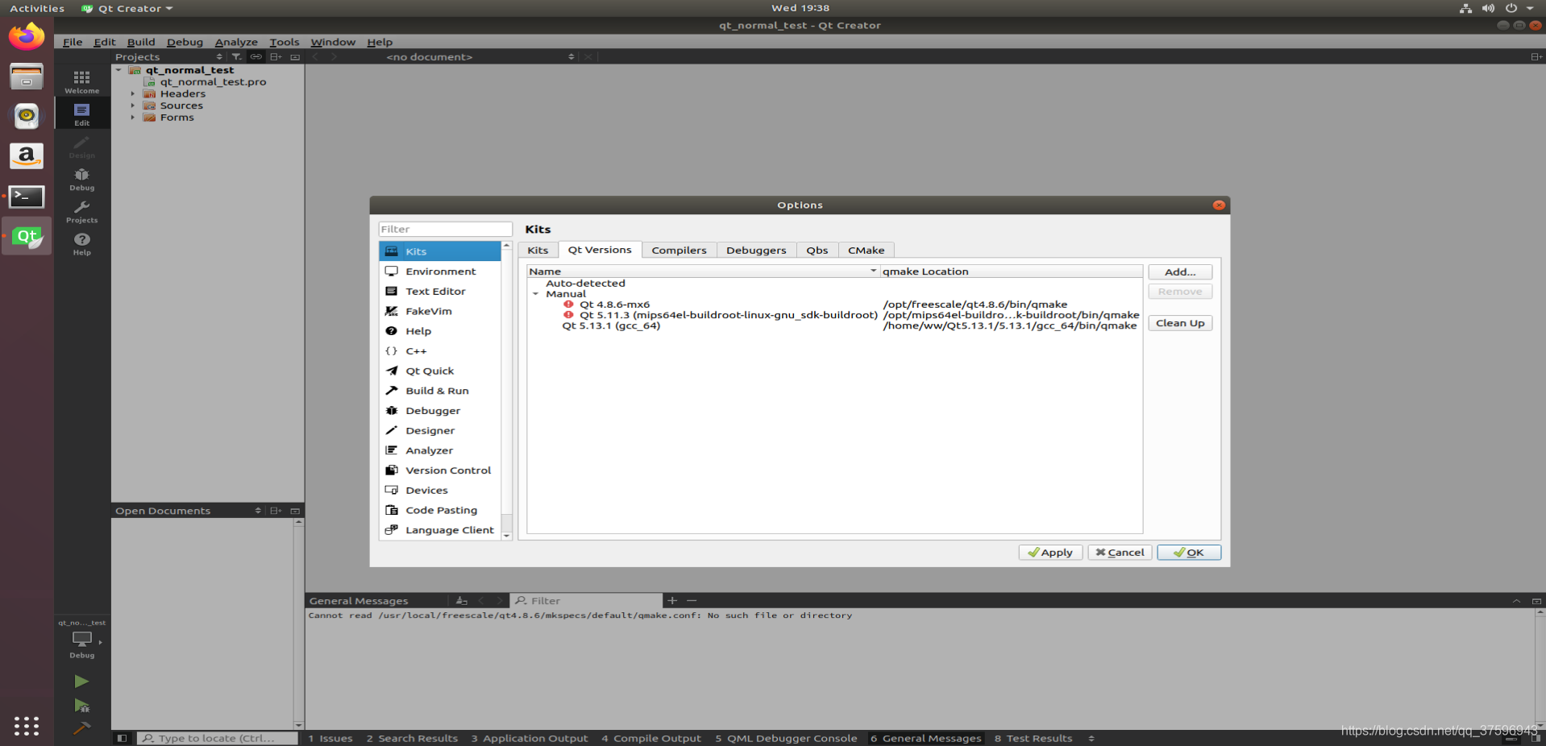Split the Projects panel
The height and width of the screenshot is (746, 1546).
point(276,56)
